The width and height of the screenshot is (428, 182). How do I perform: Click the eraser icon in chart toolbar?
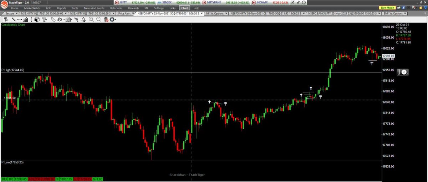(x=60, y=20)
